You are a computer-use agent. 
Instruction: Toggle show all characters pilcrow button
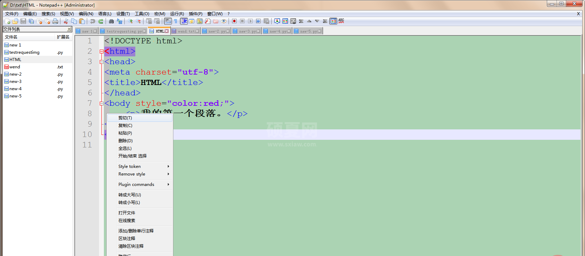pyautogui.click(x=175, y=21)
